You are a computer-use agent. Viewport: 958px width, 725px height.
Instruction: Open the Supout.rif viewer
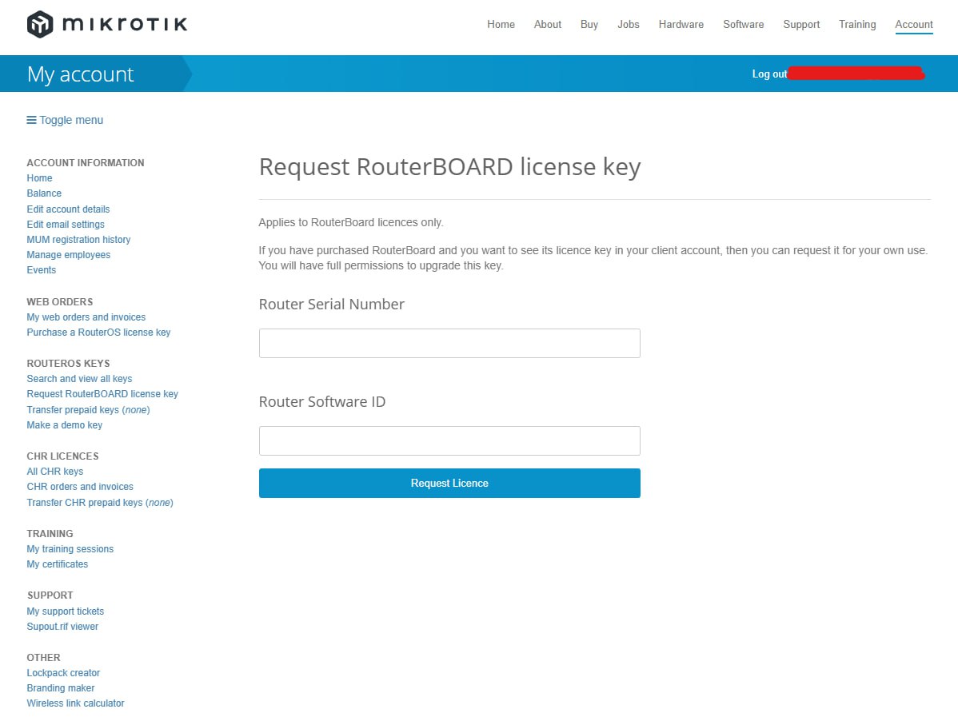tap(62, 627)
